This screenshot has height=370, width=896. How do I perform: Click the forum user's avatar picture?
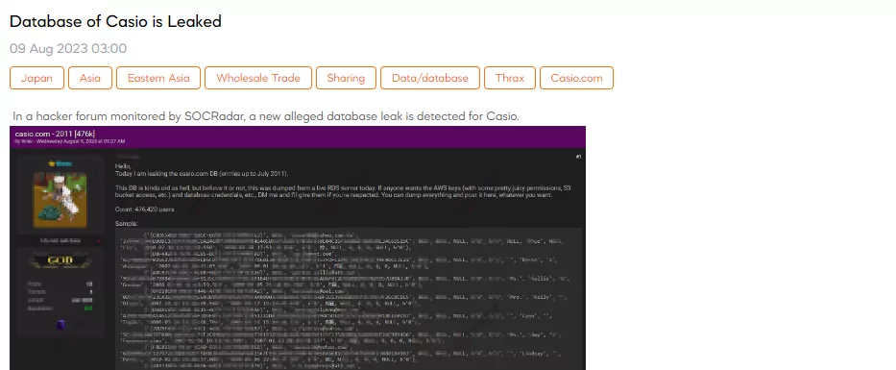click(x=60, y=200)
